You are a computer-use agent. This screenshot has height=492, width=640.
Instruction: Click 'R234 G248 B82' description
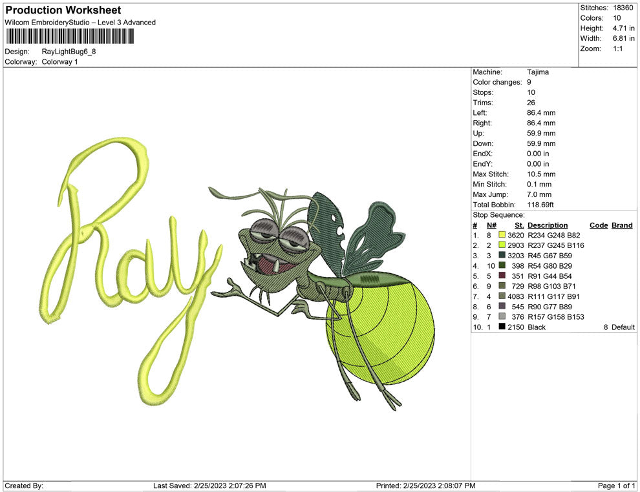coord(553,235)
